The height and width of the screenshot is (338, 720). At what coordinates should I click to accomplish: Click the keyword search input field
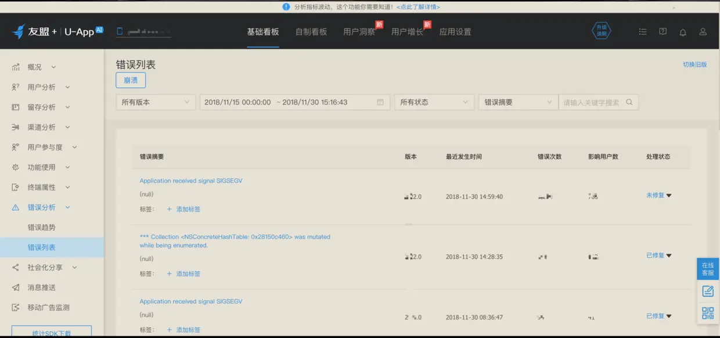point(591,102)
